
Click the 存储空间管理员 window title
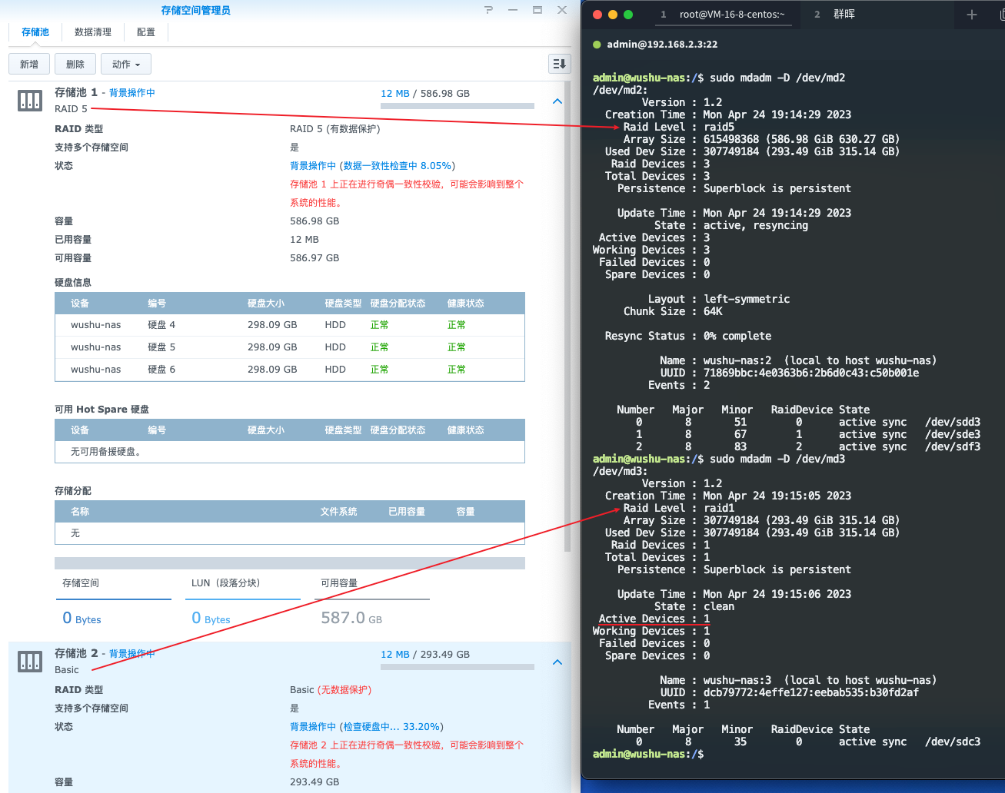[195, 10]
